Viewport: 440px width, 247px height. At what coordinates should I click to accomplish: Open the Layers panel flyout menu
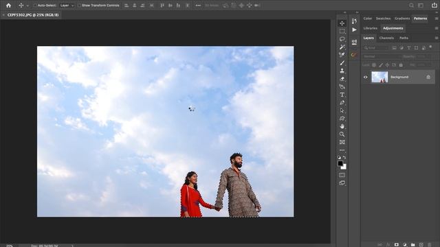pyautogui.click(x=437, y=38)
